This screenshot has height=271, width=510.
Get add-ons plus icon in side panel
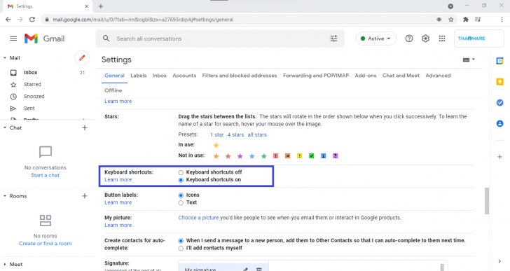499,157
